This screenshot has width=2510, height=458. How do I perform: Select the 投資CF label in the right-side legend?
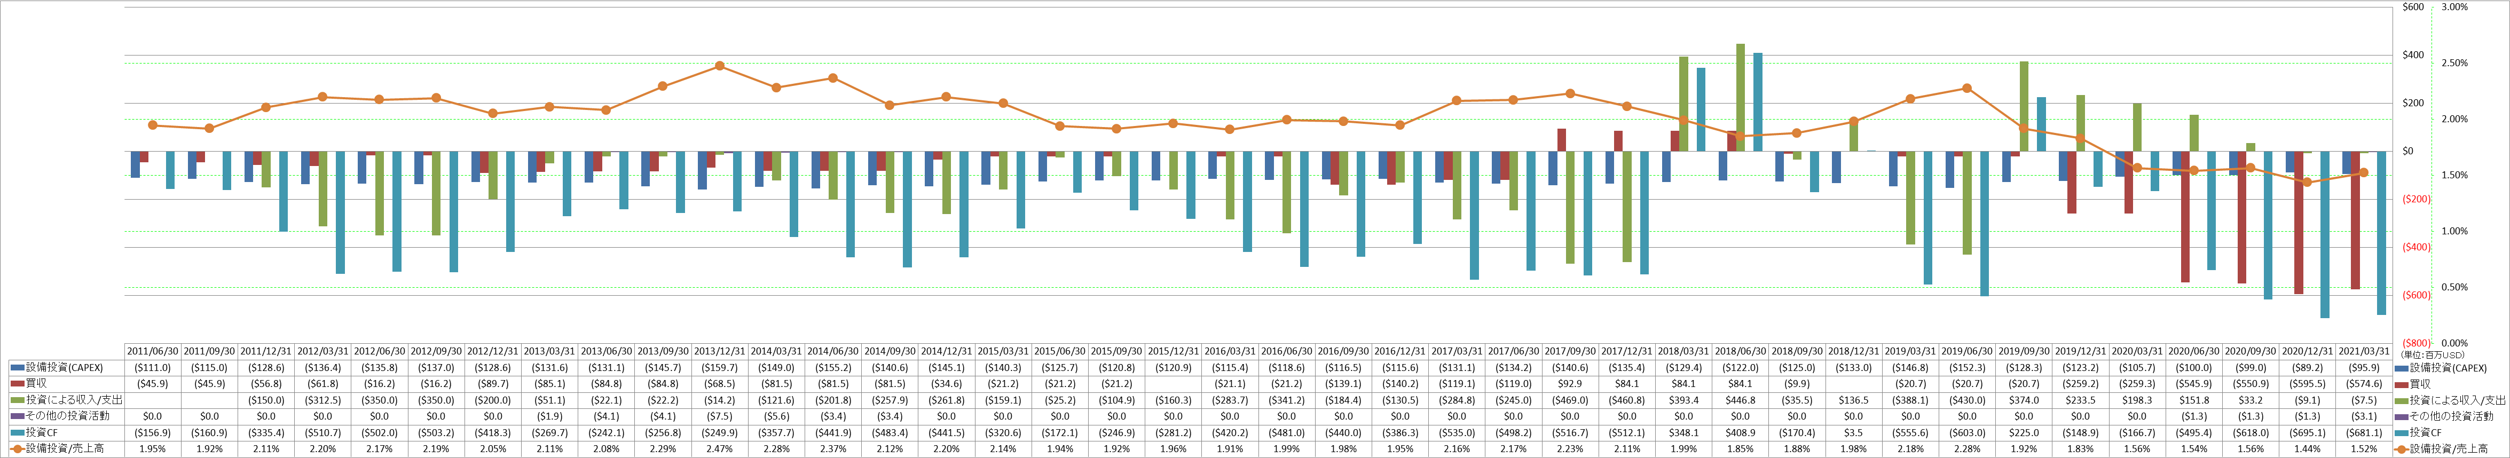pos(2426,433)
